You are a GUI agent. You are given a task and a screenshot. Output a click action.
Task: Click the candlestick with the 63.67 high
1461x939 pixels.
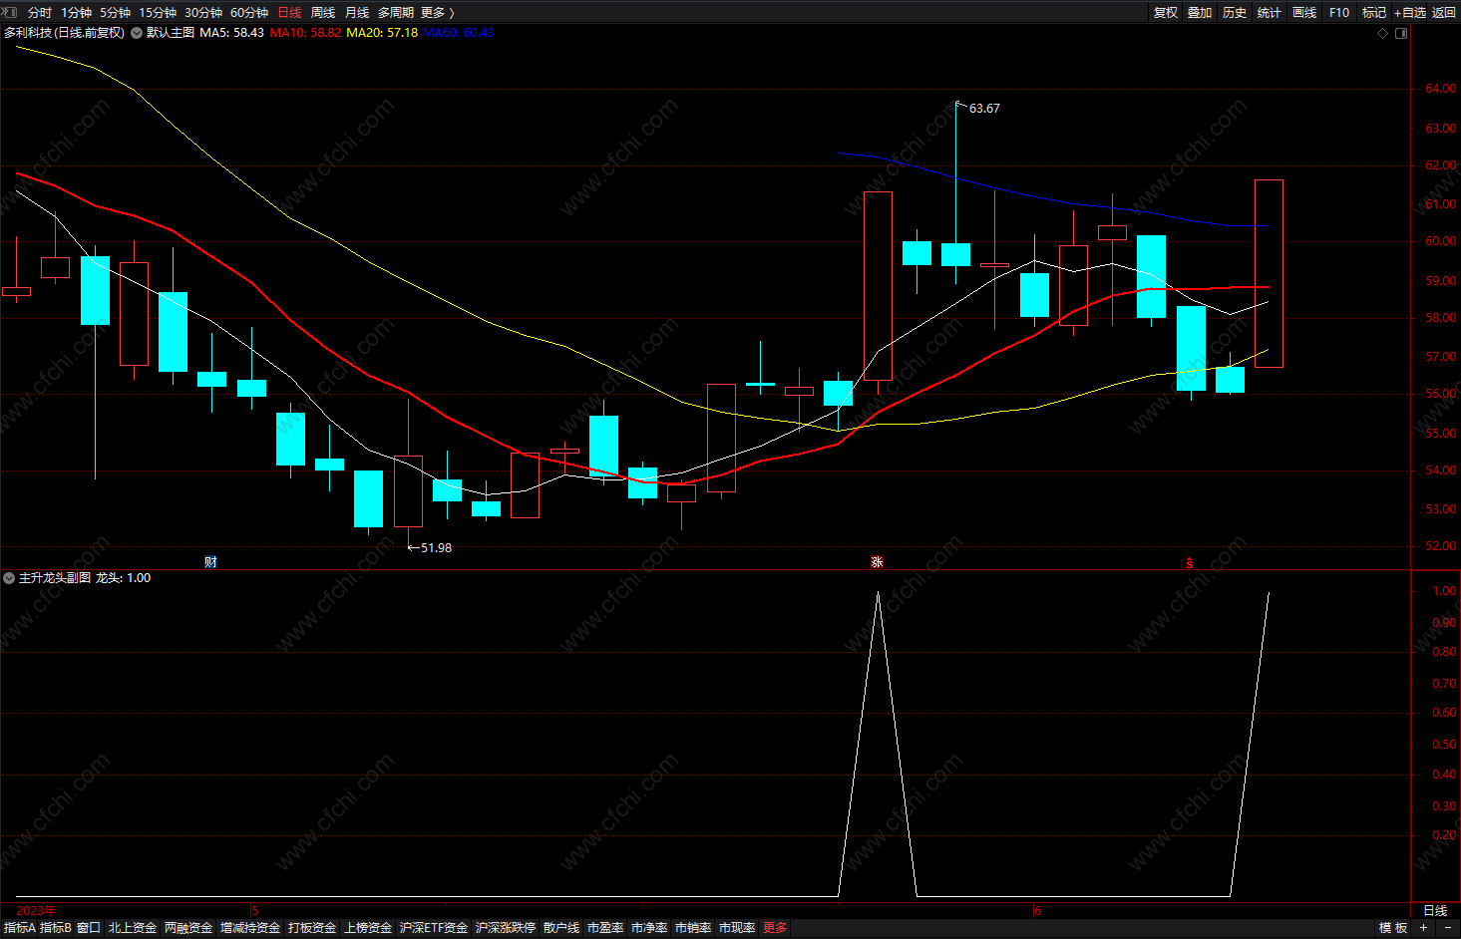point(955,254)
